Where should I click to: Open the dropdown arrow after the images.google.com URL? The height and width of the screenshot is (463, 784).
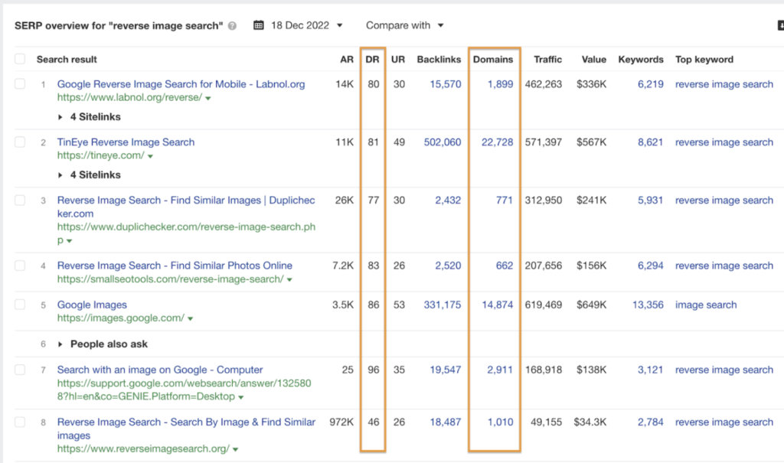pyautogui.click(x=190, y=319)
